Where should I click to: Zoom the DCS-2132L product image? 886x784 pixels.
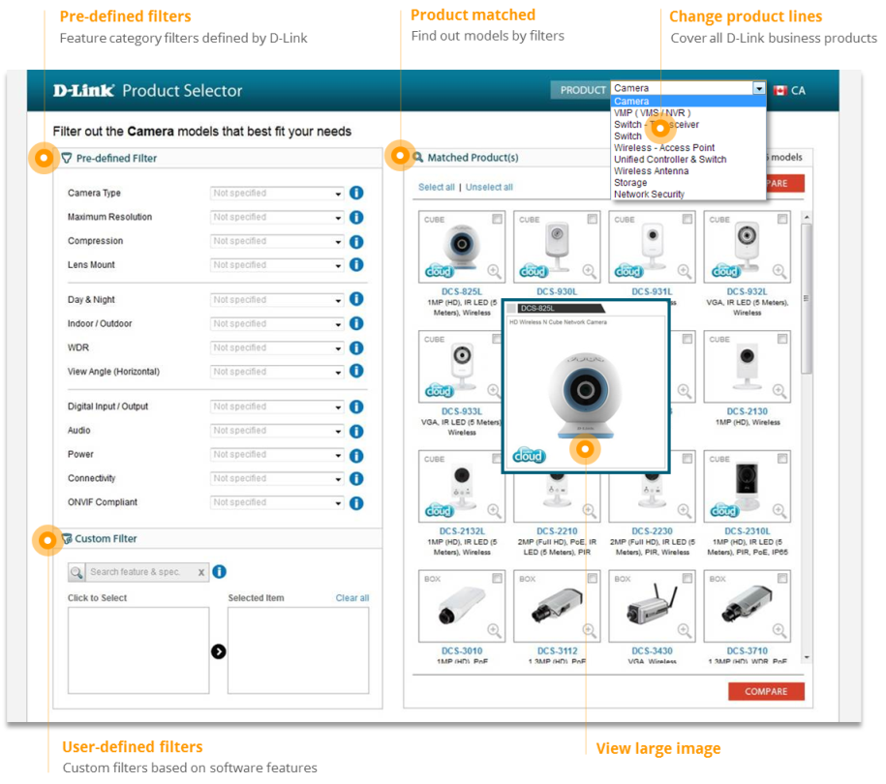click(x=494, y=511)
